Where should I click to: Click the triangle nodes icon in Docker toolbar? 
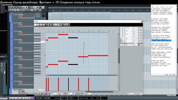click(55, 25)
